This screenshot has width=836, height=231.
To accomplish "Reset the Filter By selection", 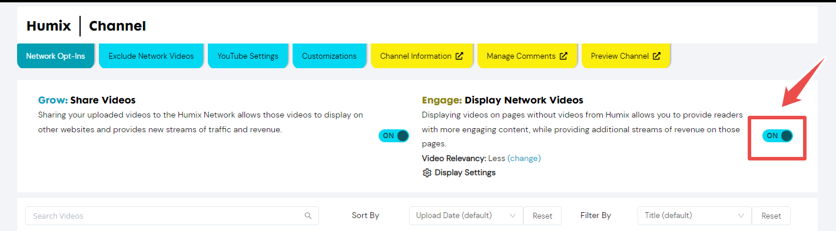I will [771, 216].
